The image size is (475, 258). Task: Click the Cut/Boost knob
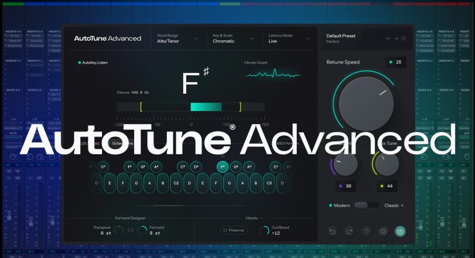click(x=265, y=230)
